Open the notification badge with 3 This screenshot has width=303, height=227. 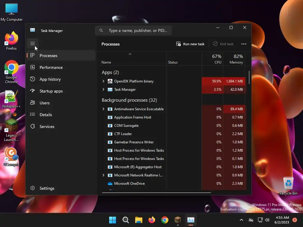click(x=295, y=220)
